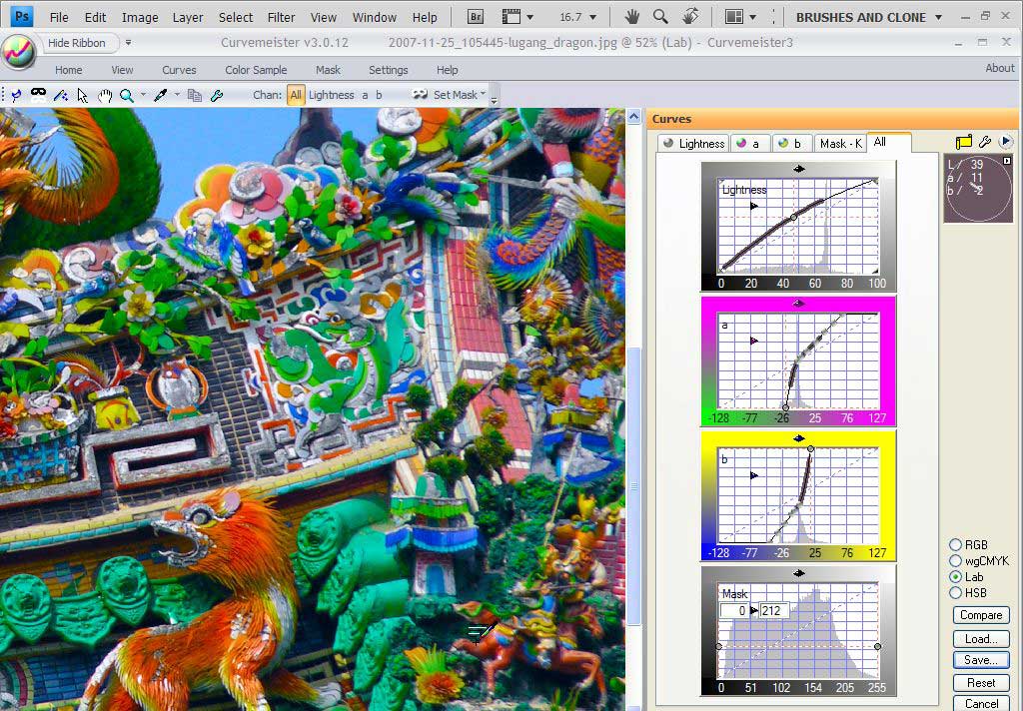
Task: Click the Load... button
Action: coord(981,638)
